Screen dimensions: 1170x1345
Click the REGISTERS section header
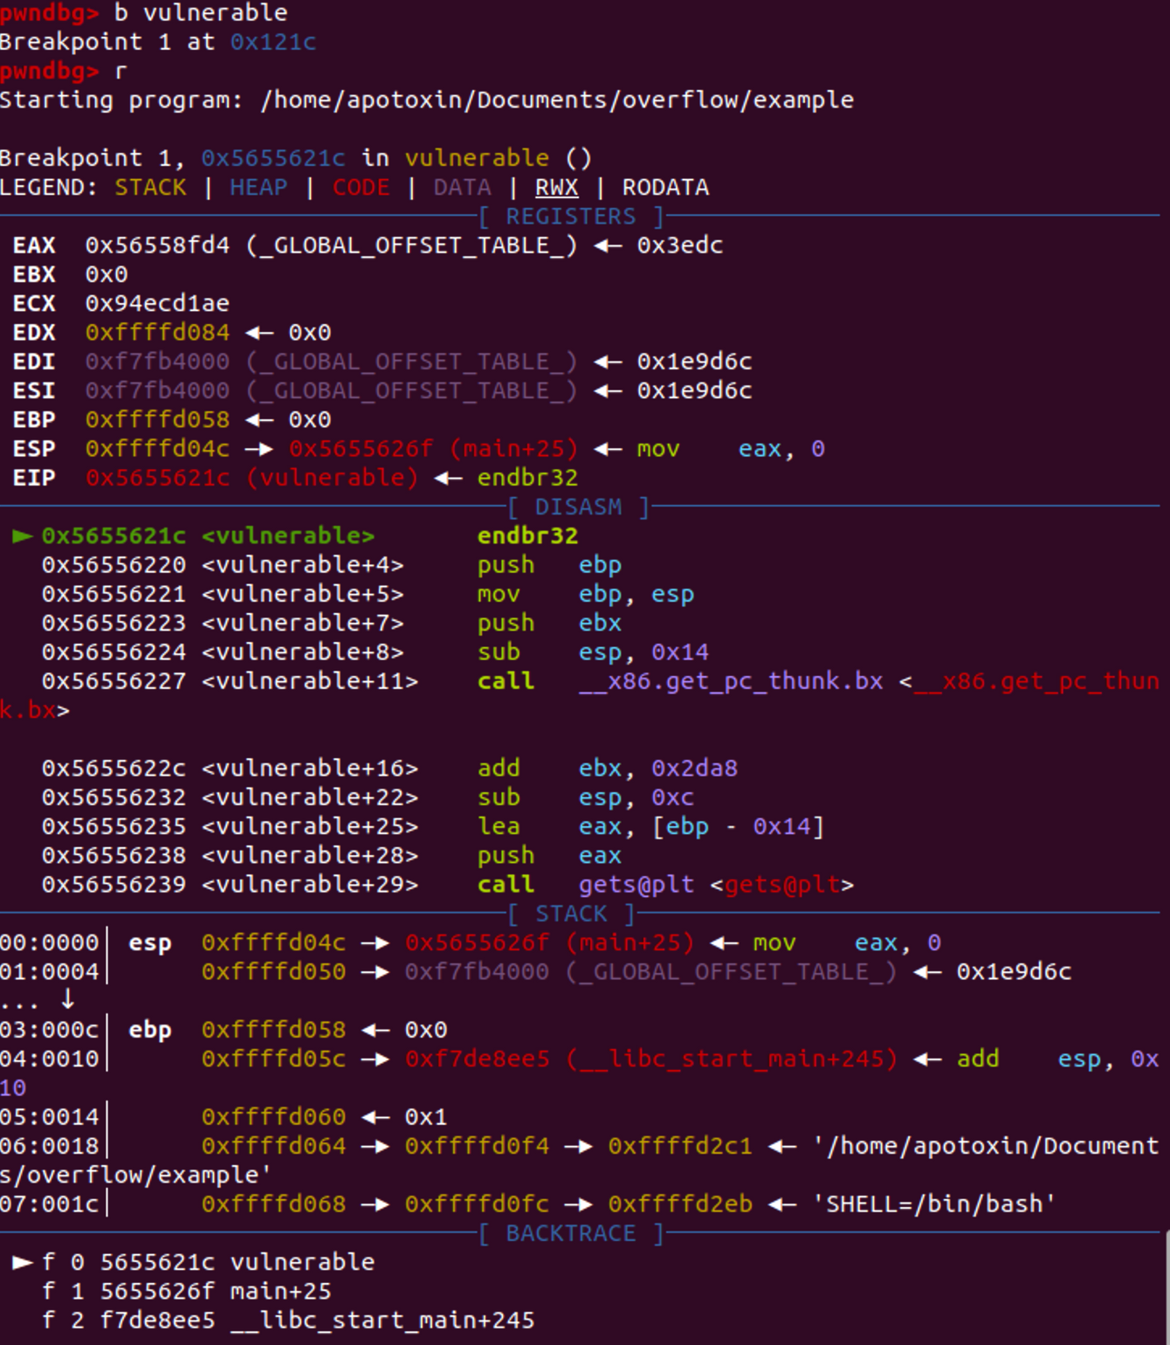[x=571, y=217]
